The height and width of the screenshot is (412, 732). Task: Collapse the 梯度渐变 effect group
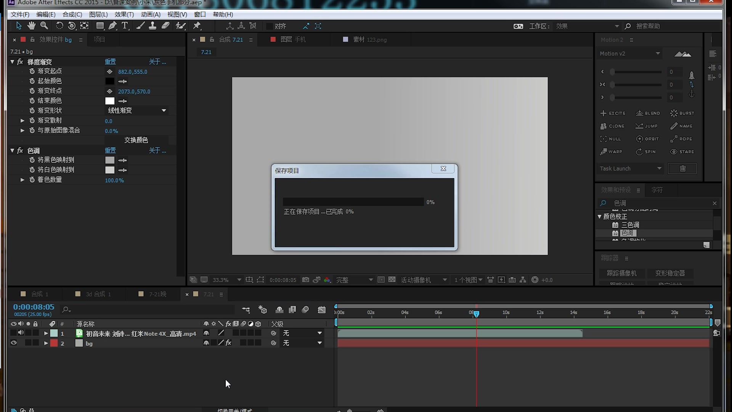tap(12, 61)
